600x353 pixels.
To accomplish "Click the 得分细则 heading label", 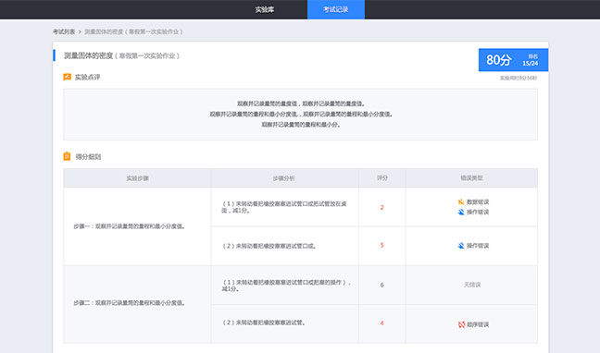I will coord(88,157).
